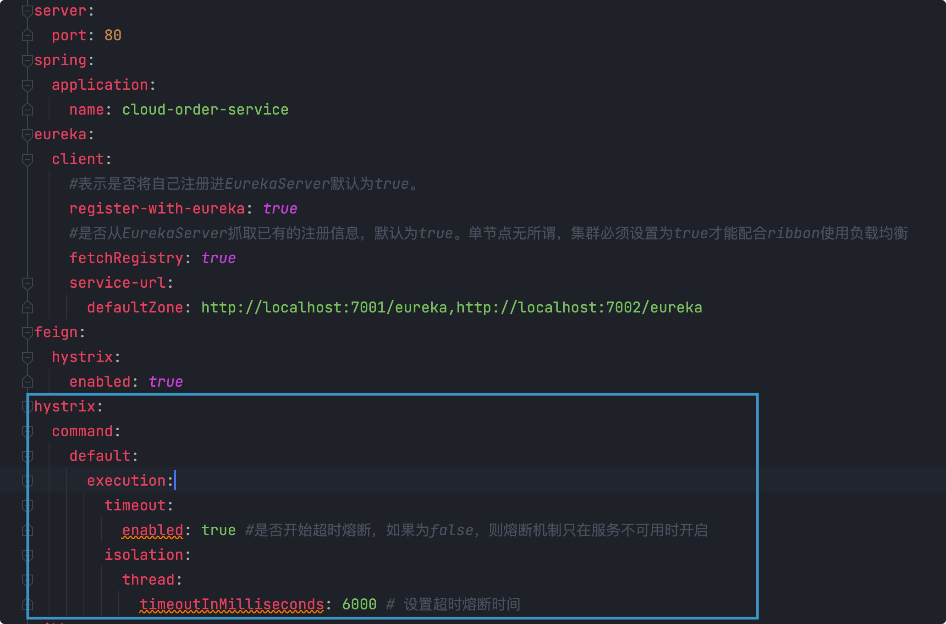Fold the feign section in gutter

[27, 333]
